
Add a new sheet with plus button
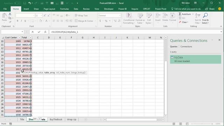[x=86, y=119]
